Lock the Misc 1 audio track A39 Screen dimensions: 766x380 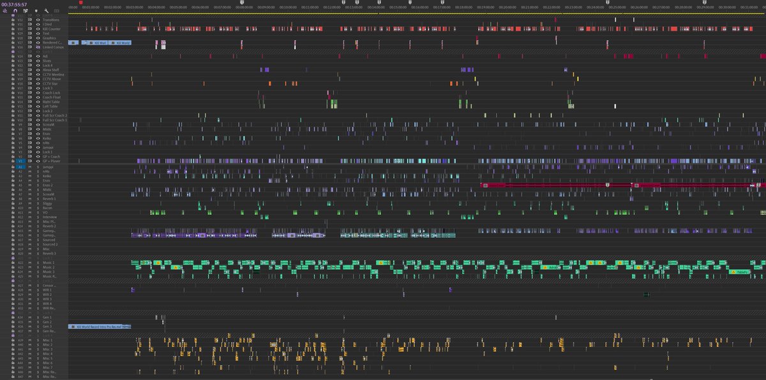coord(13,340)
